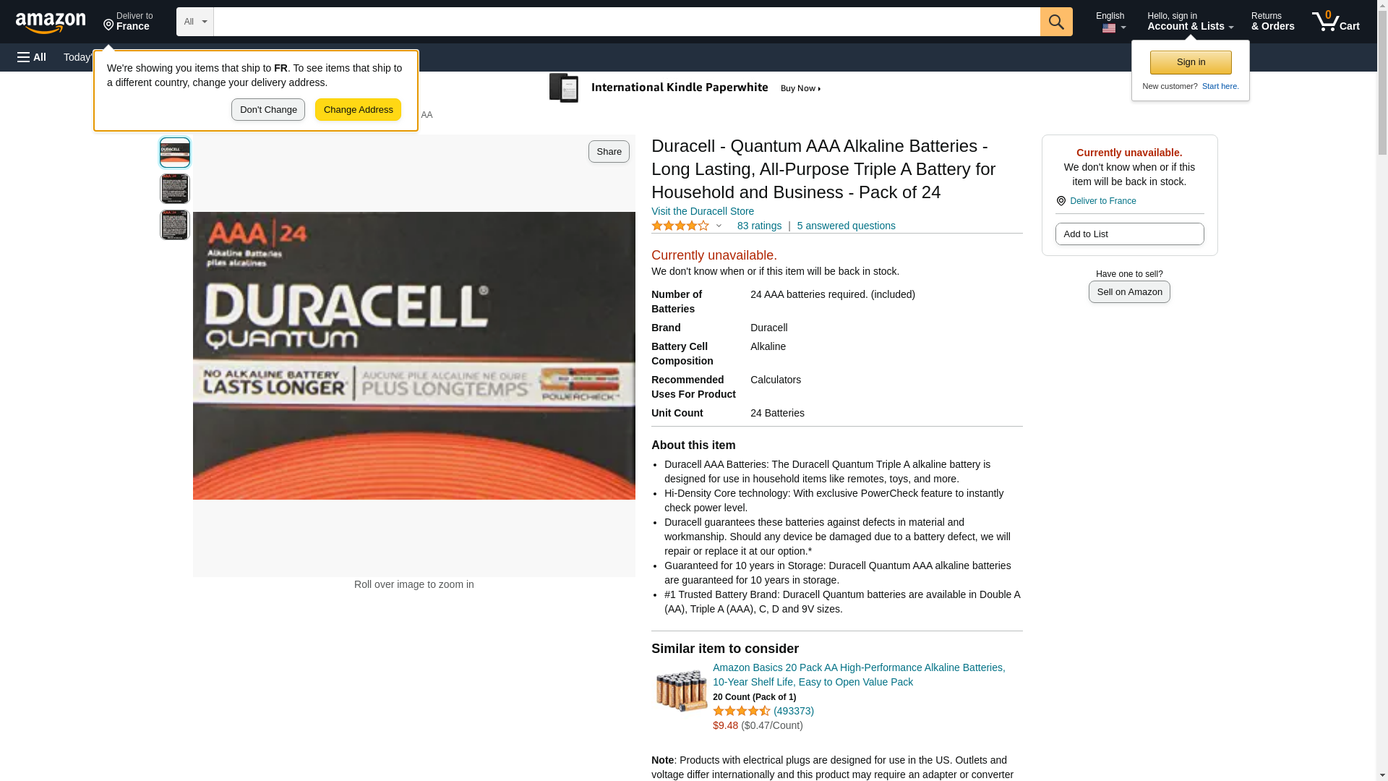The image size is (1388, 781).
Task: Click the Amazon logo
Action: (x=51, y=22)
